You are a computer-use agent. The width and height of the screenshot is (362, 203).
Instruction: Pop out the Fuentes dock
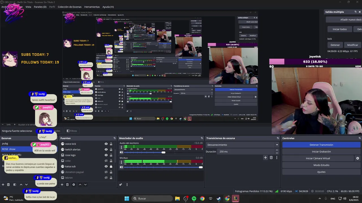[x=115, y=138]
